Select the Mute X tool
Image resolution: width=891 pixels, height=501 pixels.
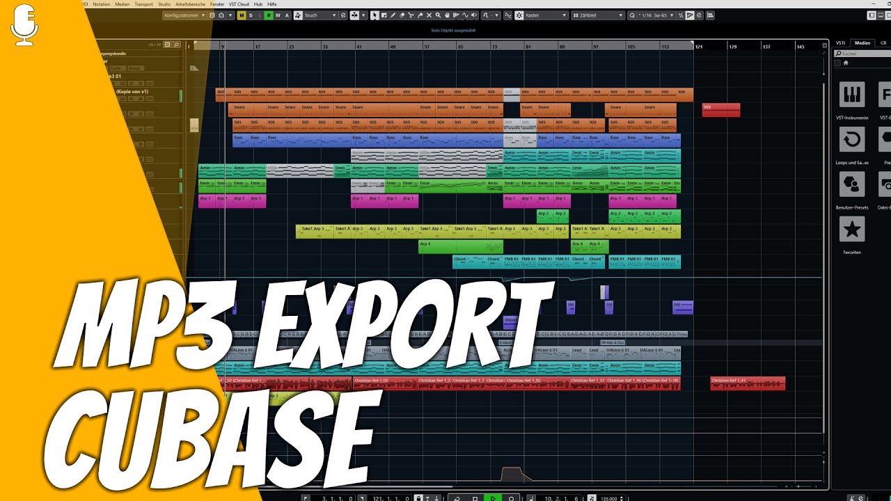point(429,15)
